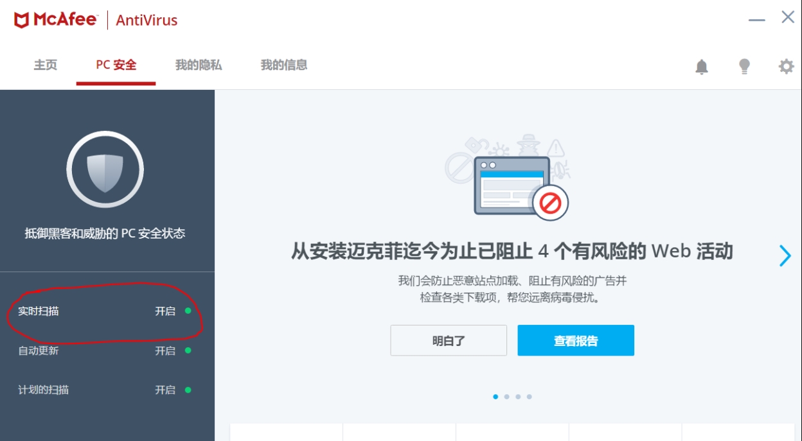The image size is (802, 441).
Task: Select the first active carousel dot
Action: [495, 397]
